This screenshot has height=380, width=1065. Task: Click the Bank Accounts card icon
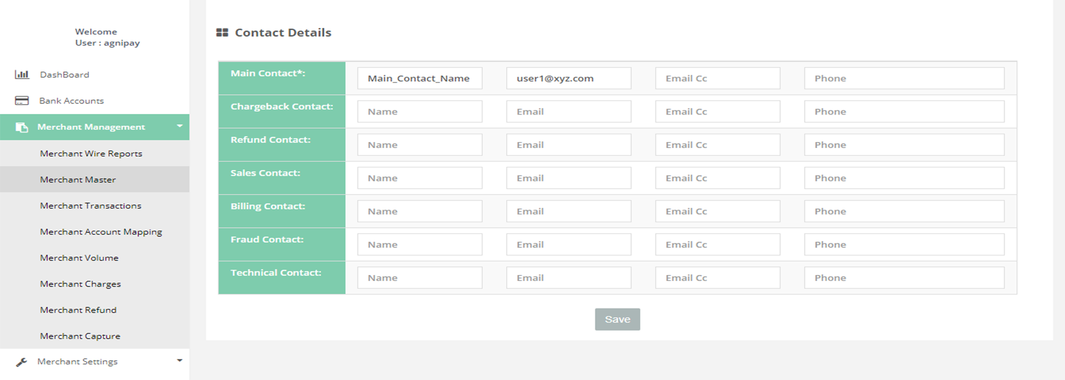[22, 101]
